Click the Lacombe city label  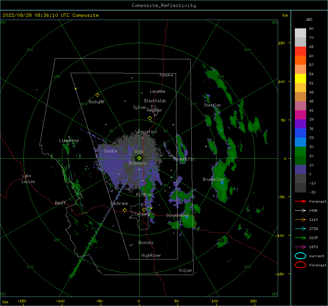click(157, 91)
